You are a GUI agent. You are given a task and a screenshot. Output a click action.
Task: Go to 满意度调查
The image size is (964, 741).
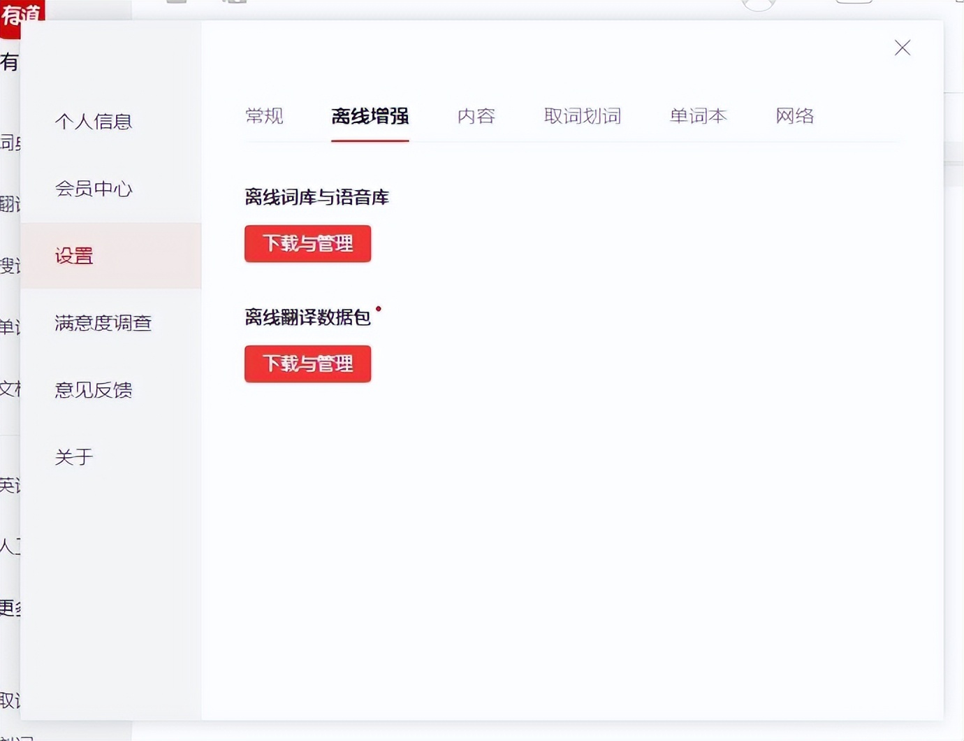point(103,323)
